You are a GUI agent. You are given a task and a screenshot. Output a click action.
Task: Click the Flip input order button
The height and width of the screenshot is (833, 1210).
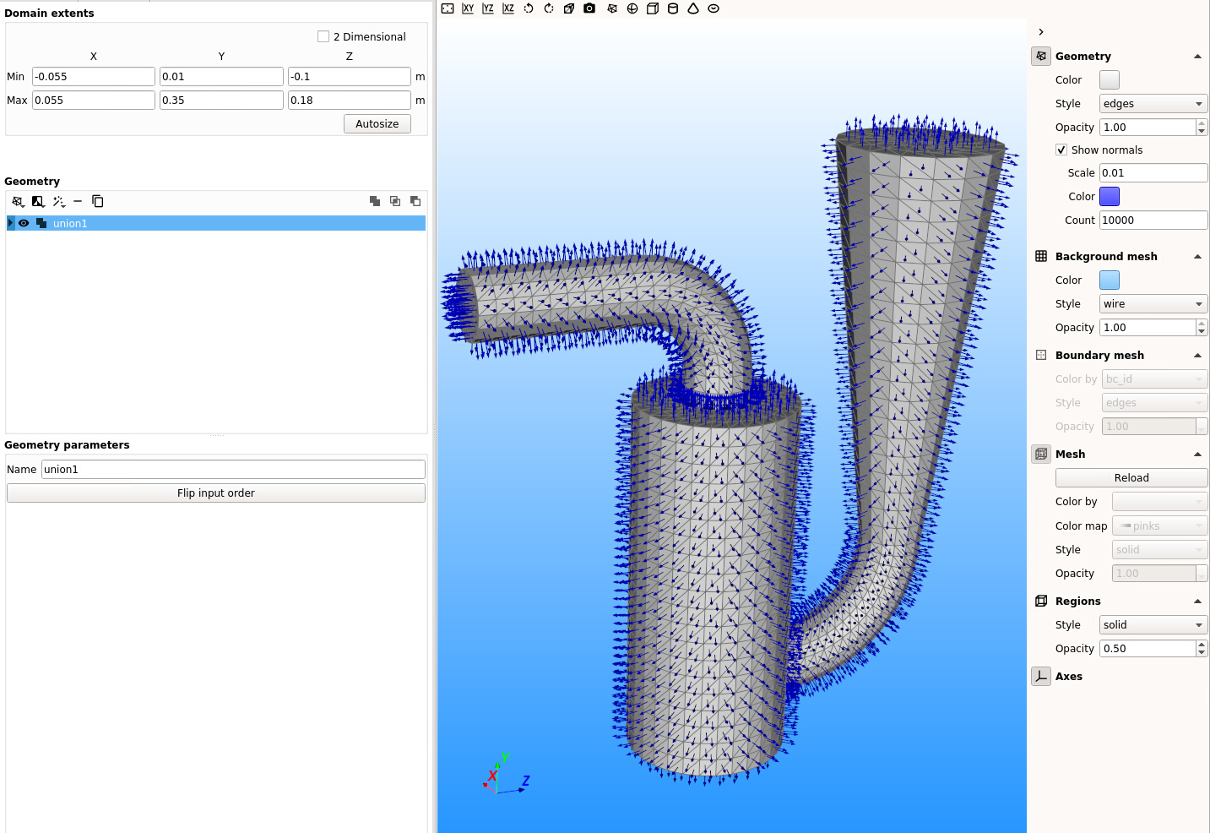pos(215,493)
